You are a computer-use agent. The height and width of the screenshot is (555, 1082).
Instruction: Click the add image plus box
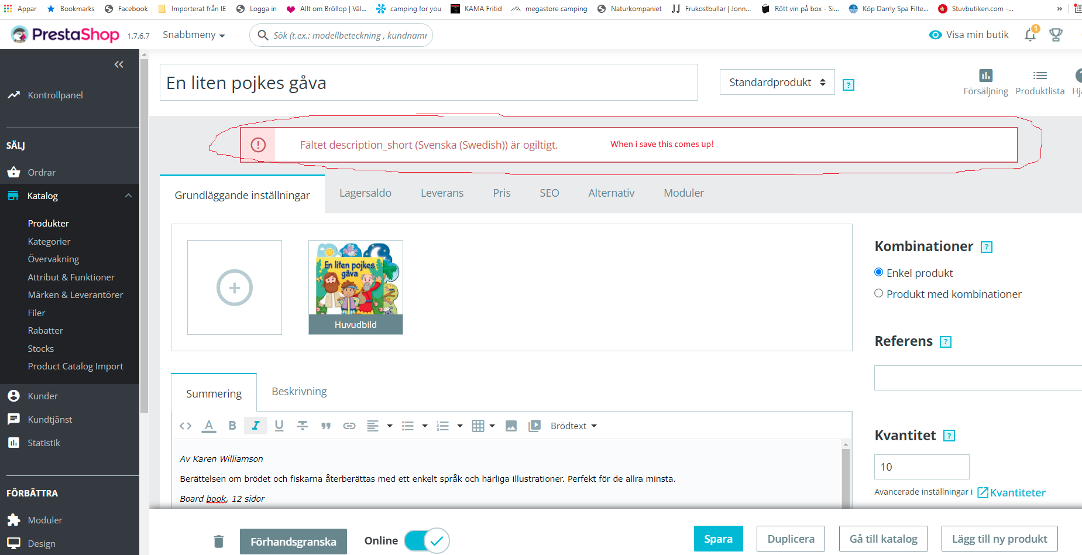click(x=235, y=287)
